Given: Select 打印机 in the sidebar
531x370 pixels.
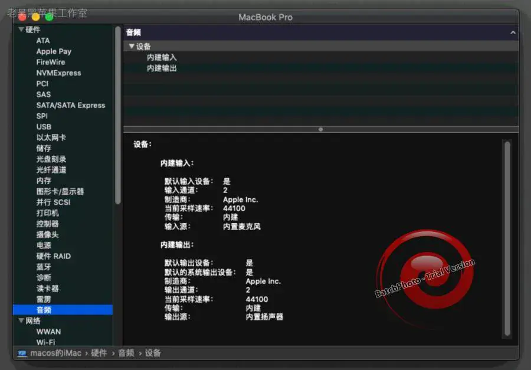Looking at the screenshot, I should click(47, 213).
